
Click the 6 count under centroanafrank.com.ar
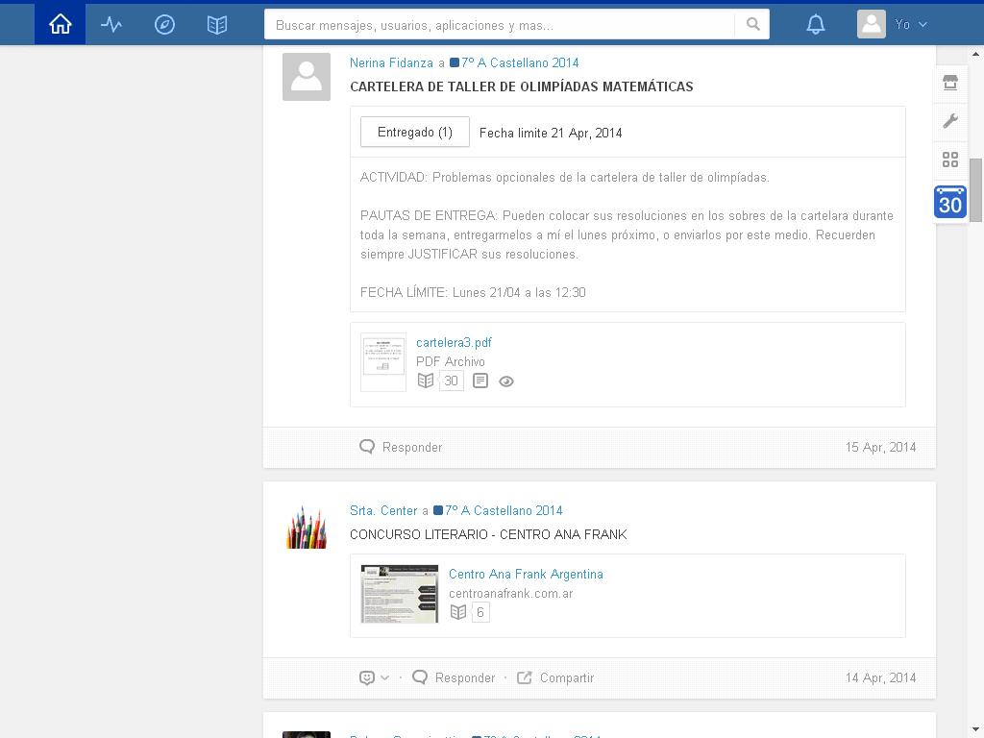click(480, 612)
